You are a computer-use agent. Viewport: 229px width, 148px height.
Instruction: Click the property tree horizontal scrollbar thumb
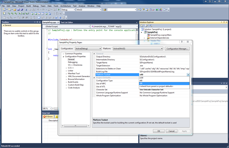point(75,126)
